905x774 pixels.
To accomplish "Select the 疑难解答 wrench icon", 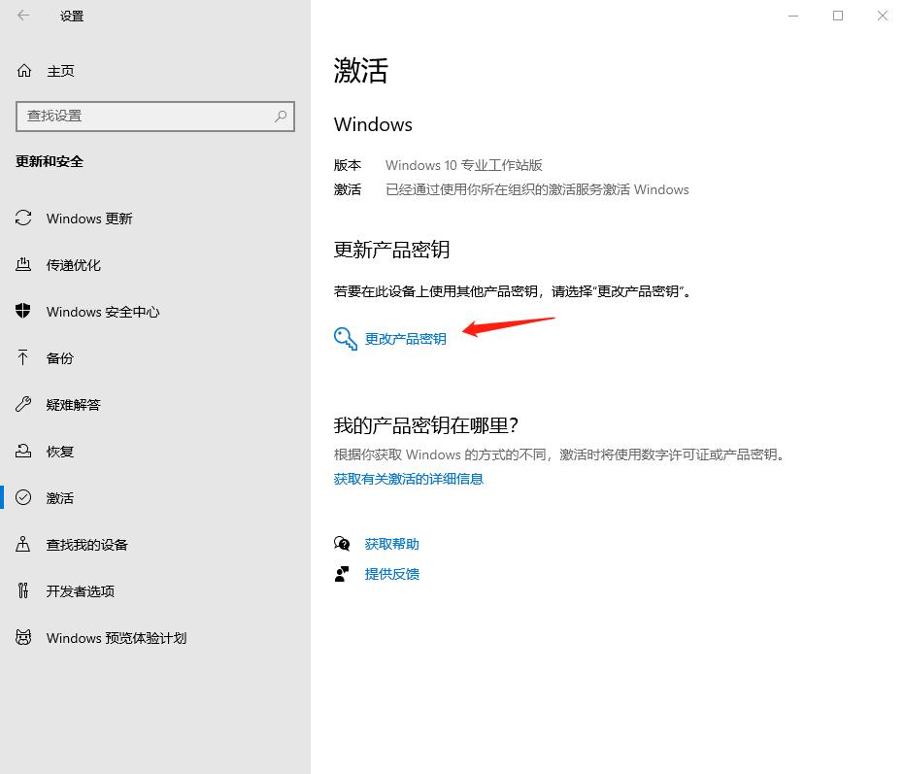I will [23, 405].
